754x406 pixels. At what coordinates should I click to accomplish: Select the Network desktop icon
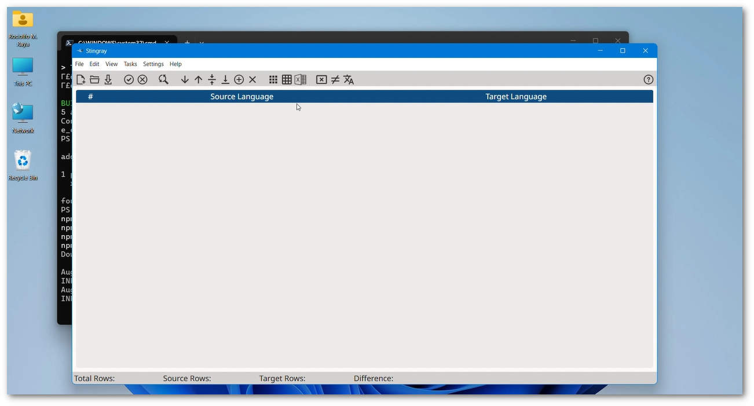pos(23,118)
